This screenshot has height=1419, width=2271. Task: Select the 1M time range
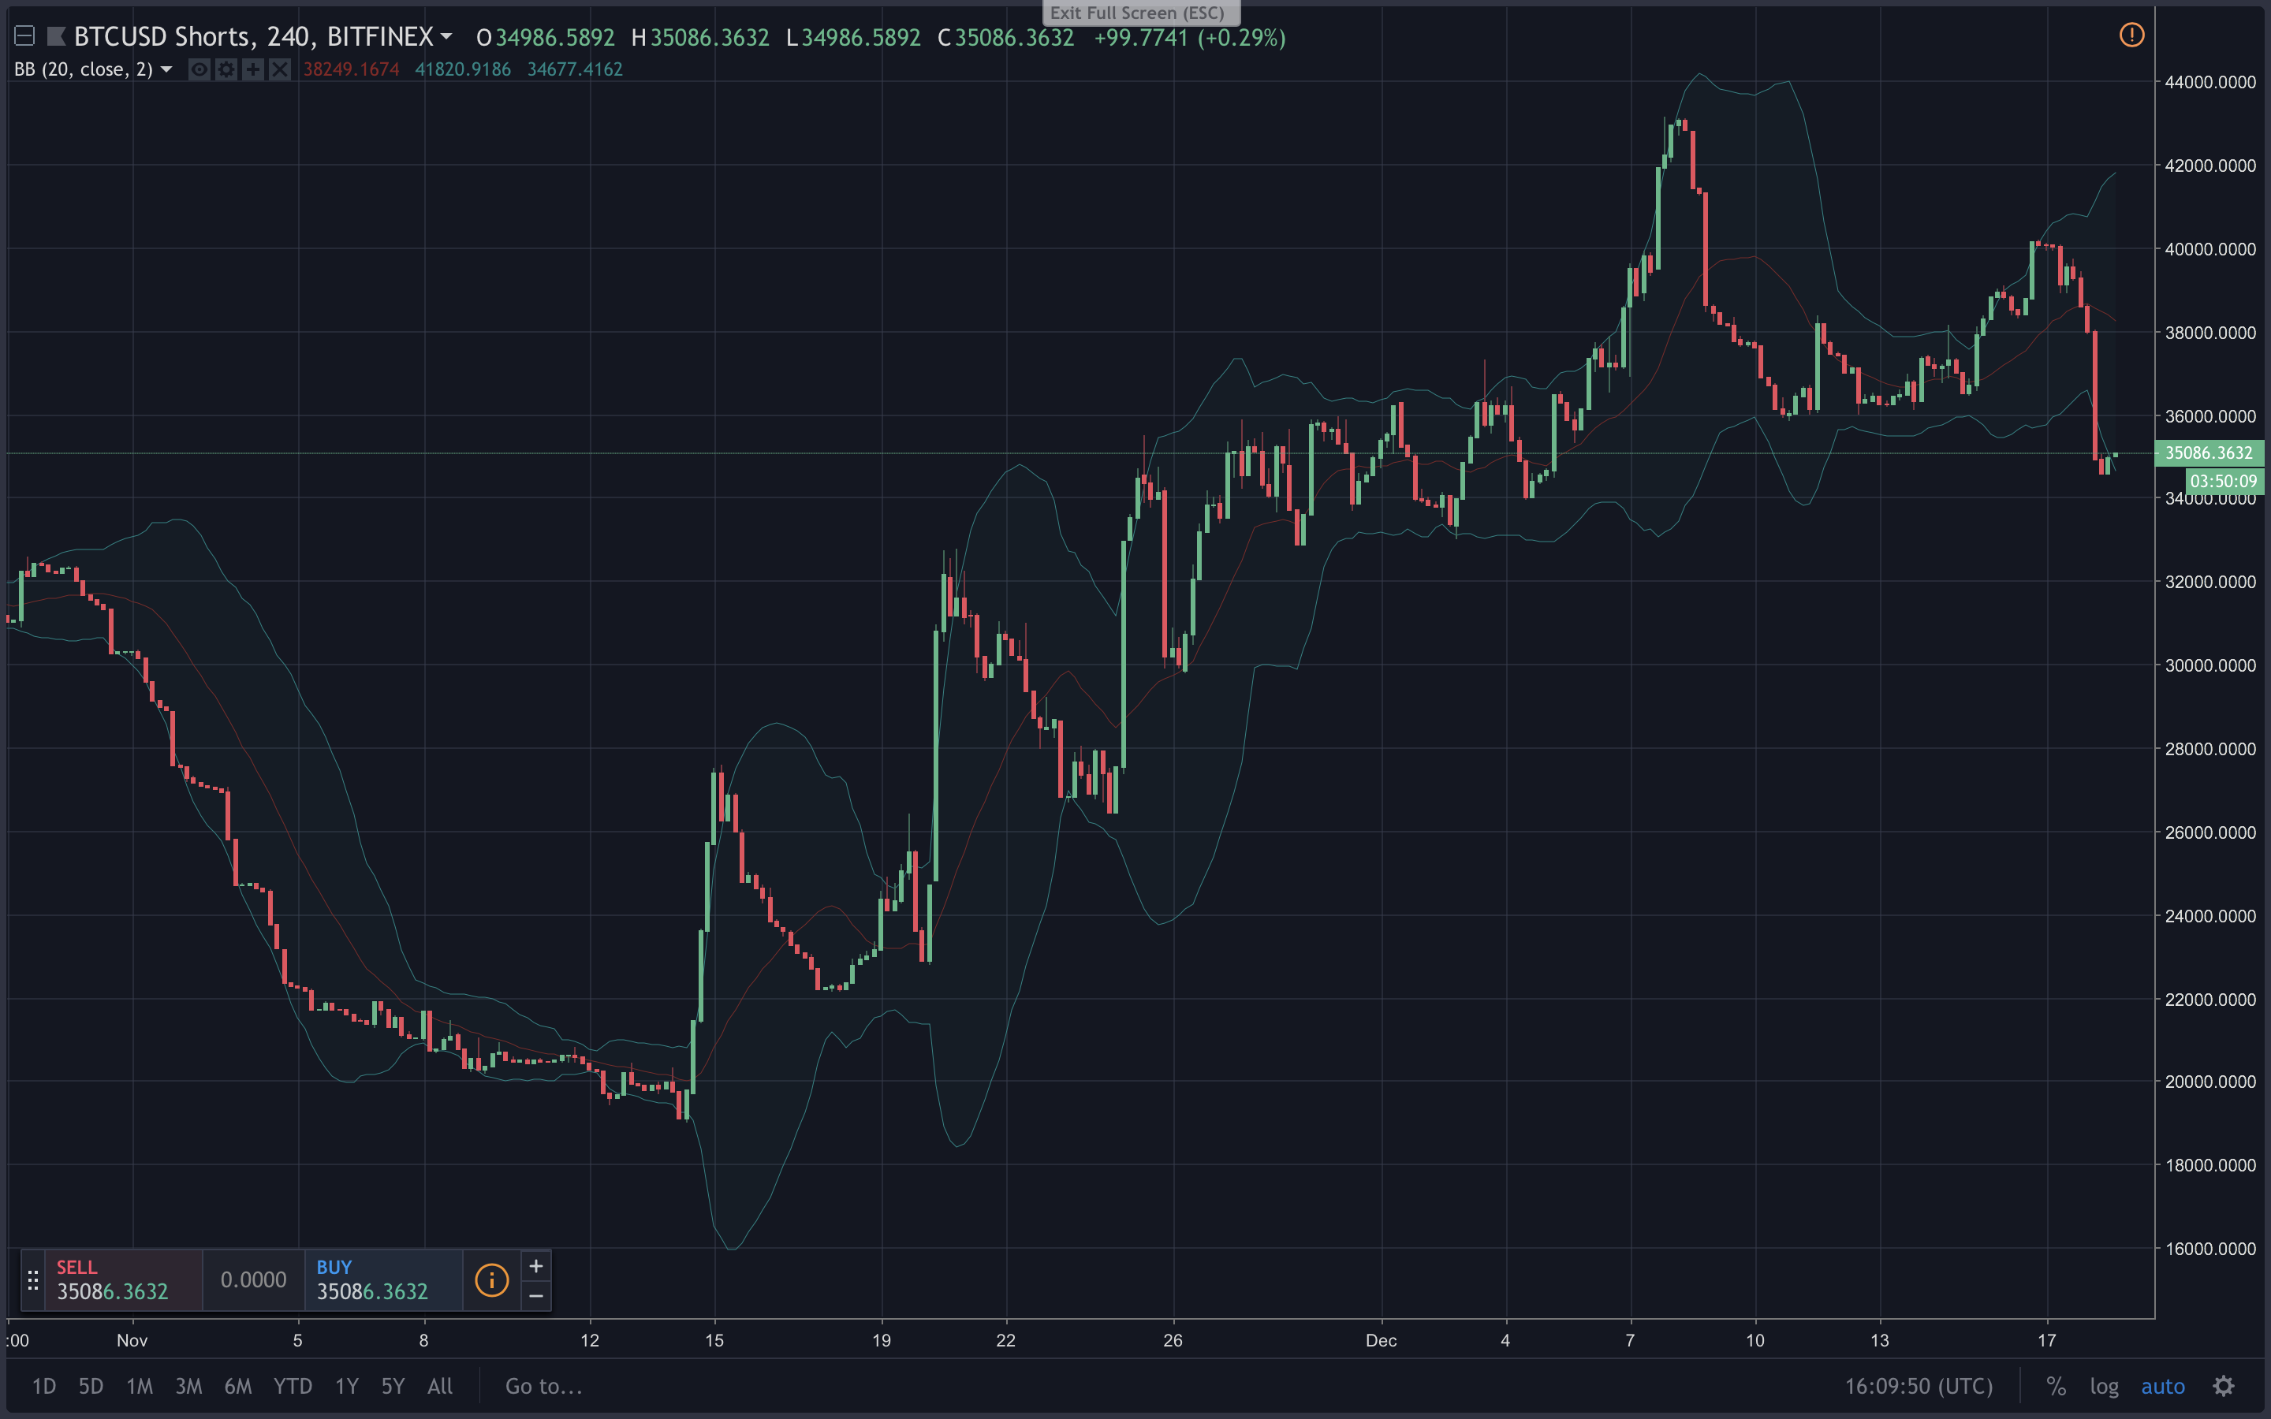click(140, 1386)
